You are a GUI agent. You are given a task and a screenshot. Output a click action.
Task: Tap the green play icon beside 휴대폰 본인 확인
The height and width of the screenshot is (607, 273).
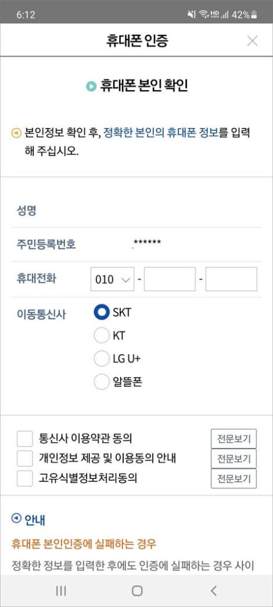91,87
